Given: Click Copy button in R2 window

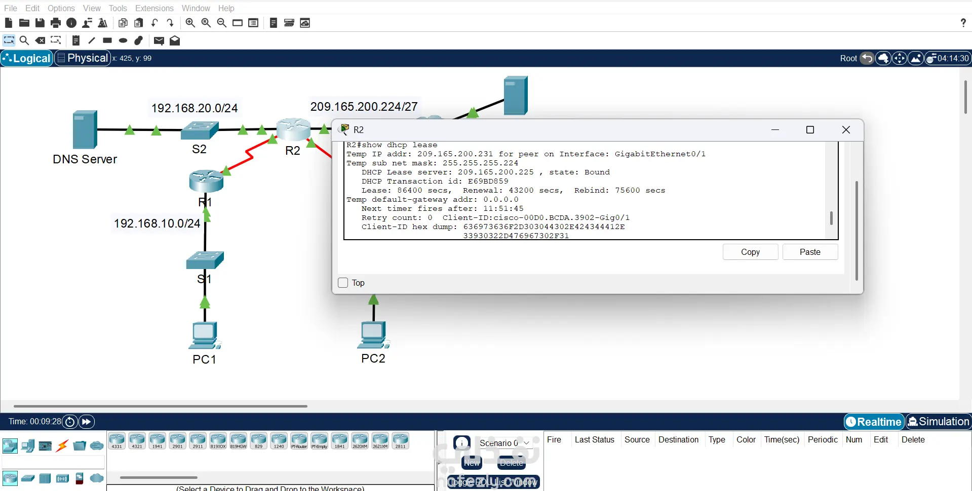Looking at the screenshot, I should pos(750,252).
